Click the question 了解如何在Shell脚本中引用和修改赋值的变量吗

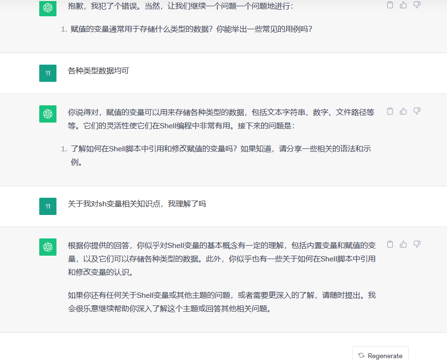pos(221,156)
